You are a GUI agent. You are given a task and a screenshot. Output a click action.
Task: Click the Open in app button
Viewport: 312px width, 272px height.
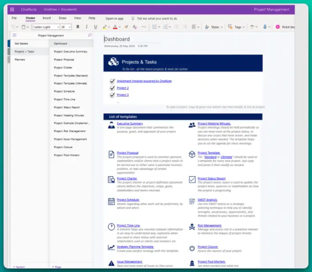click(x=114, y=19)
